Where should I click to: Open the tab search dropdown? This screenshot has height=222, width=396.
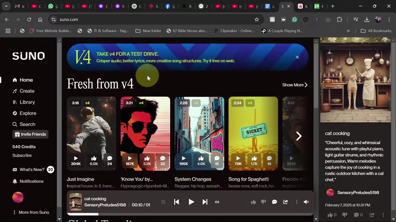coord(6,6)
